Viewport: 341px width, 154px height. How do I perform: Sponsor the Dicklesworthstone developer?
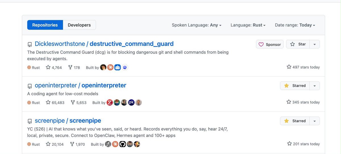(270, 44)
